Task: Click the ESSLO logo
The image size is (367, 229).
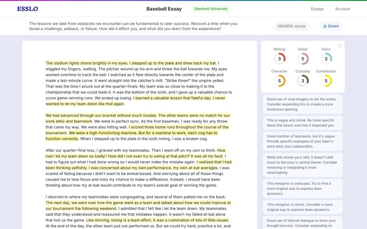Action: [27, 9]
